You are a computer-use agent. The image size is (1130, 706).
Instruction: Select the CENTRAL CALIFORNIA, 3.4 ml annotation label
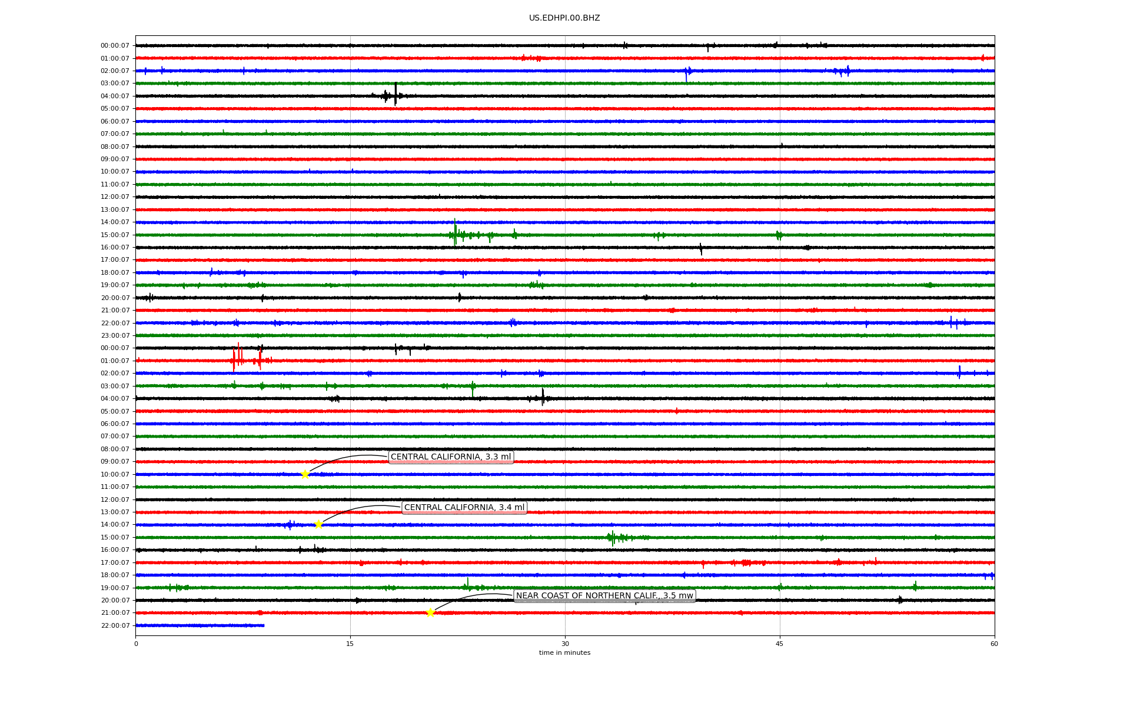(x=464, y=508)
